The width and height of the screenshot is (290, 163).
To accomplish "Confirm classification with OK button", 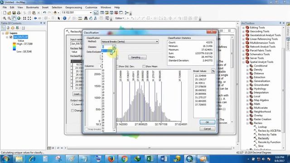I will 208,122.
